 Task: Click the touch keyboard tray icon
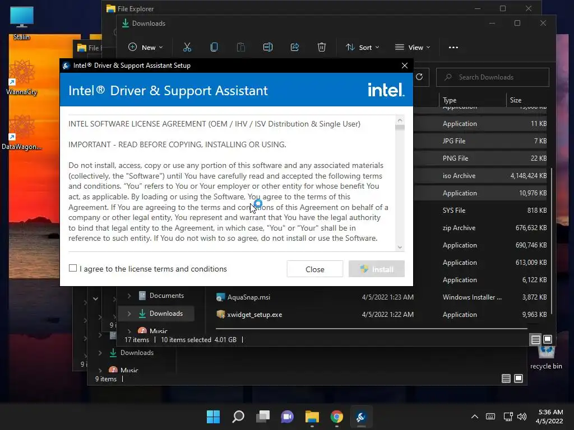click(490, 417)
